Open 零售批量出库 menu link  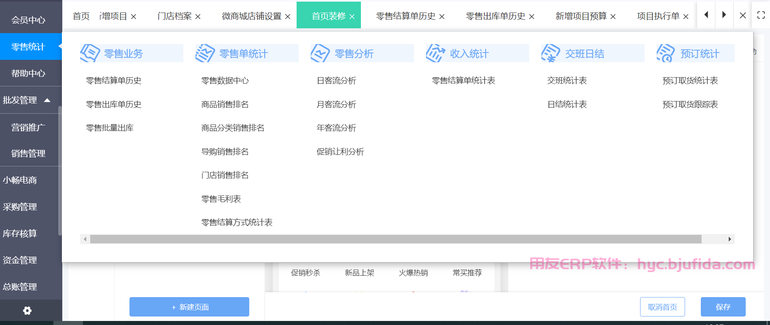click(110, 128)
